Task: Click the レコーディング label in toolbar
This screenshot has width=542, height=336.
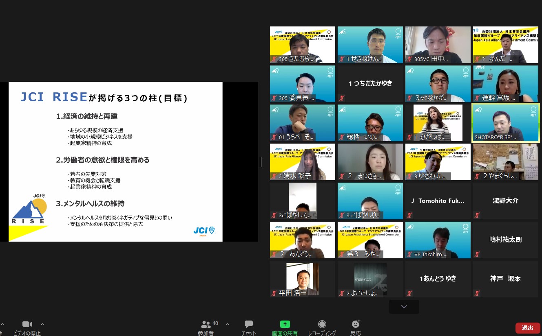Action: 322,333
